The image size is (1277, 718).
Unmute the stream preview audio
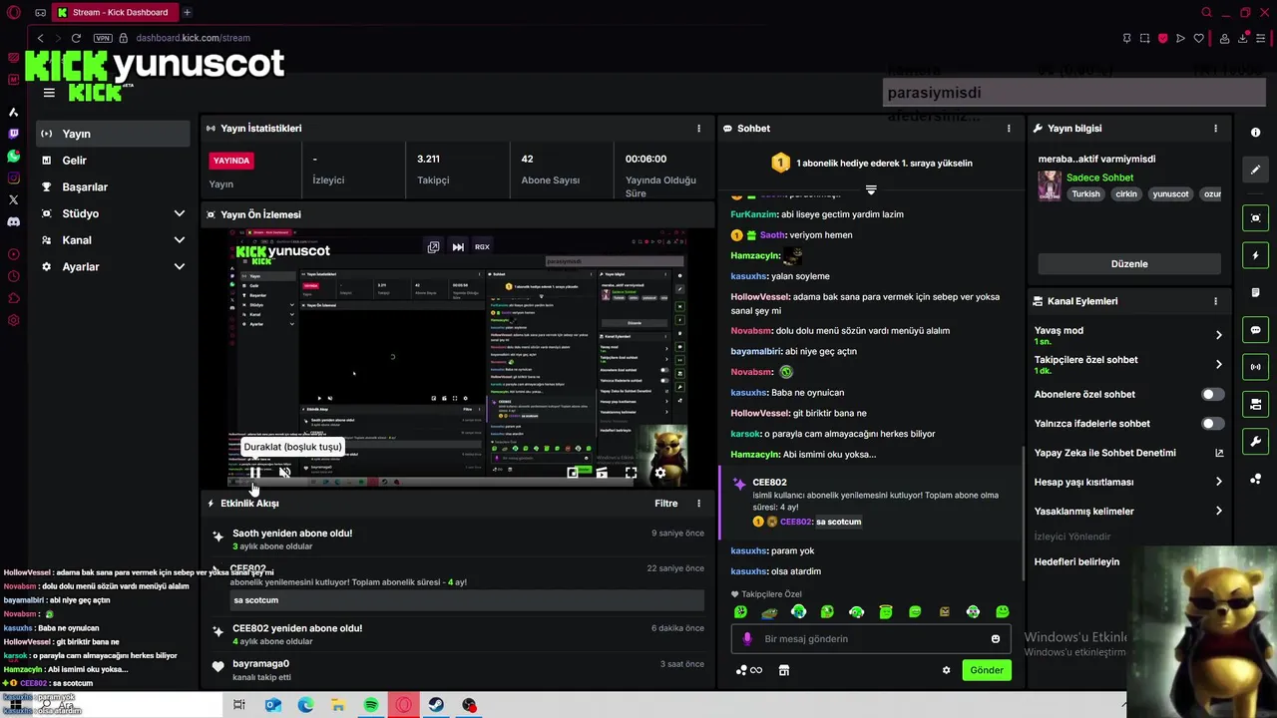tap(284, 473)
